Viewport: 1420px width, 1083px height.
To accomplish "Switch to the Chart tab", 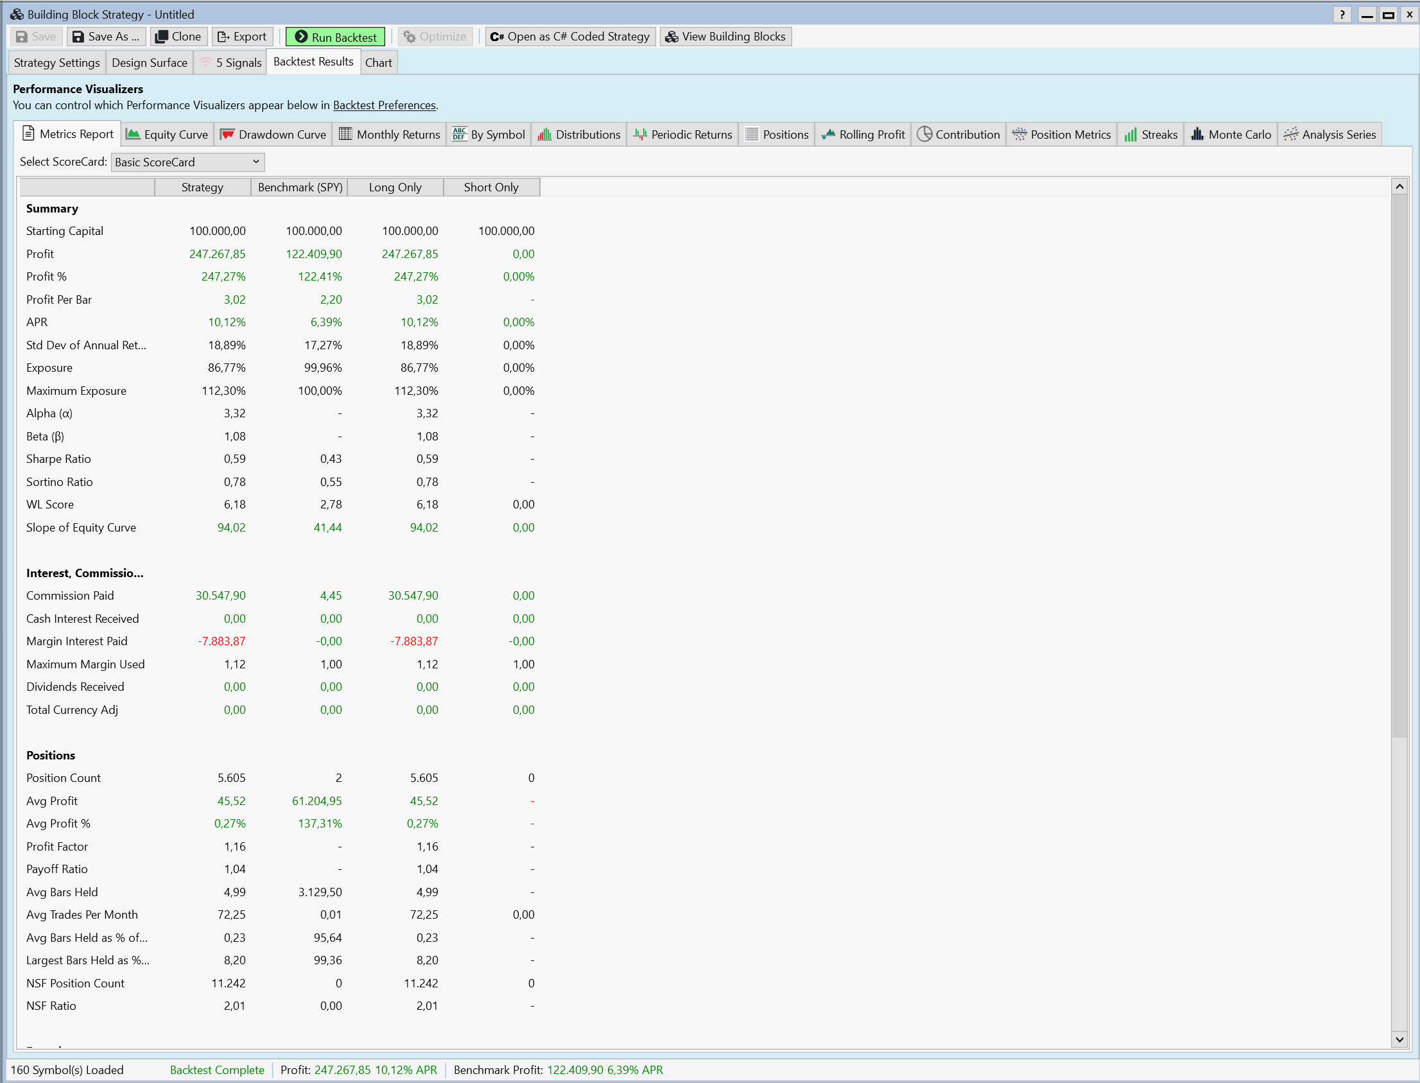I will point(378,62).
